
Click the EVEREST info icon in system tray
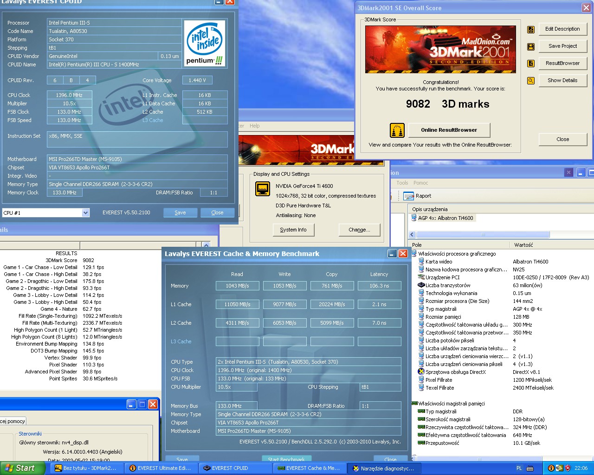[x=551, y=468]
